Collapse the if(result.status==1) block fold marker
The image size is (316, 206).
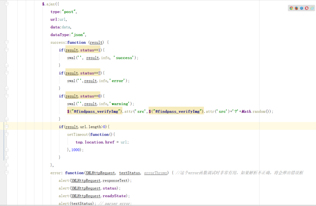(x=7, y=50)
